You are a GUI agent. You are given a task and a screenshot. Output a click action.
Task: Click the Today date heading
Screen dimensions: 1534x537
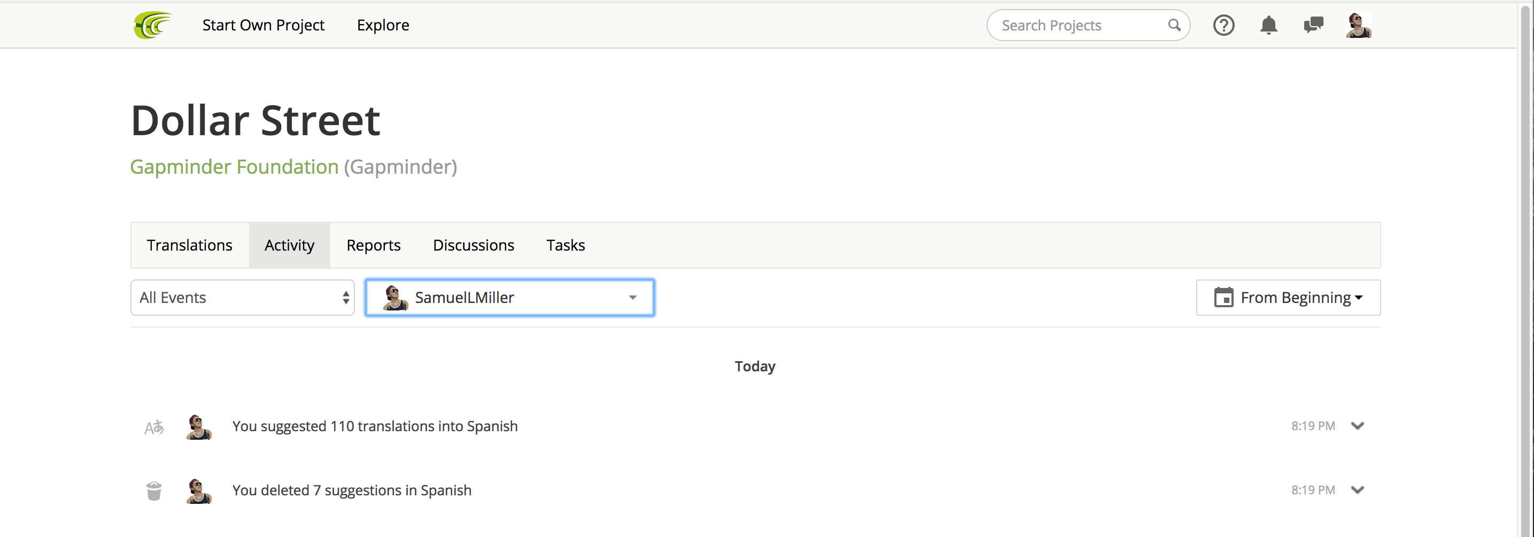tap(755, 366)
